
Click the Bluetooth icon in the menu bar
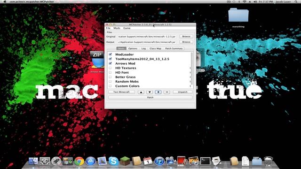click(239, 1)
